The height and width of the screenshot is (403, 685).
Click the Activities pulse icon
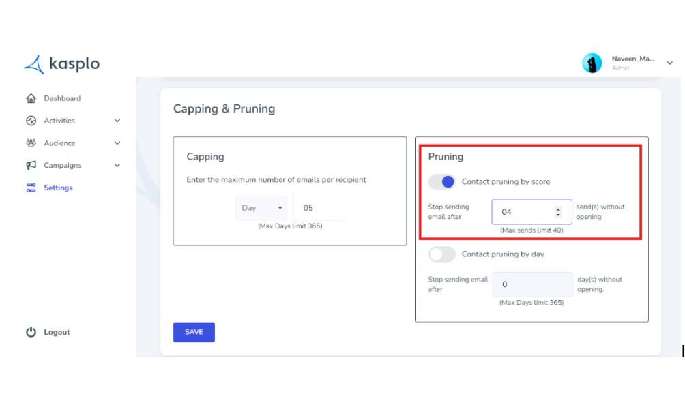[x=31, y=121]
